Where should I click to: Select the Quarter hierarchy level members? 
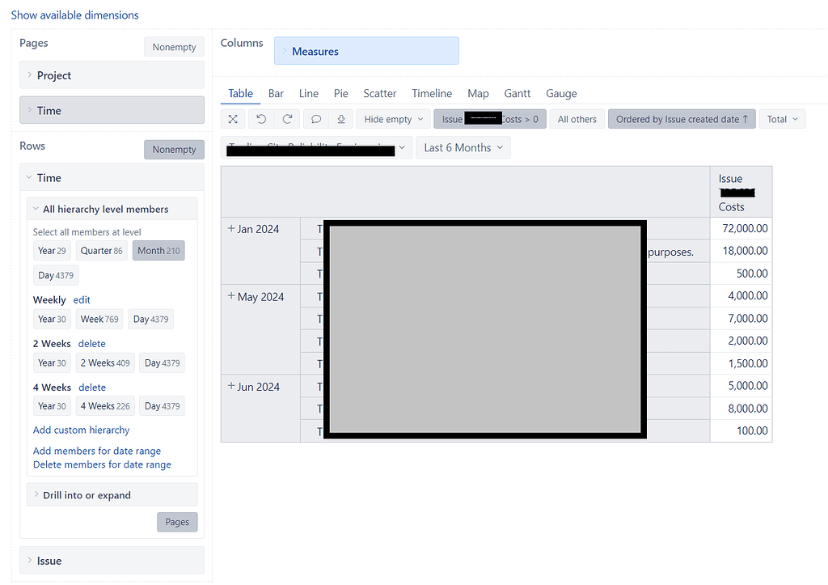[100, 250]
